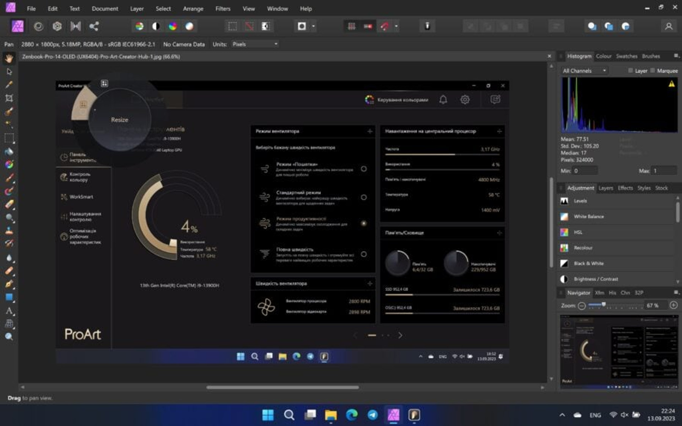The height and width of the screenshot is (426, 682).
Task: Select the Rectangular Marquee tool
Action: point(9,138)
